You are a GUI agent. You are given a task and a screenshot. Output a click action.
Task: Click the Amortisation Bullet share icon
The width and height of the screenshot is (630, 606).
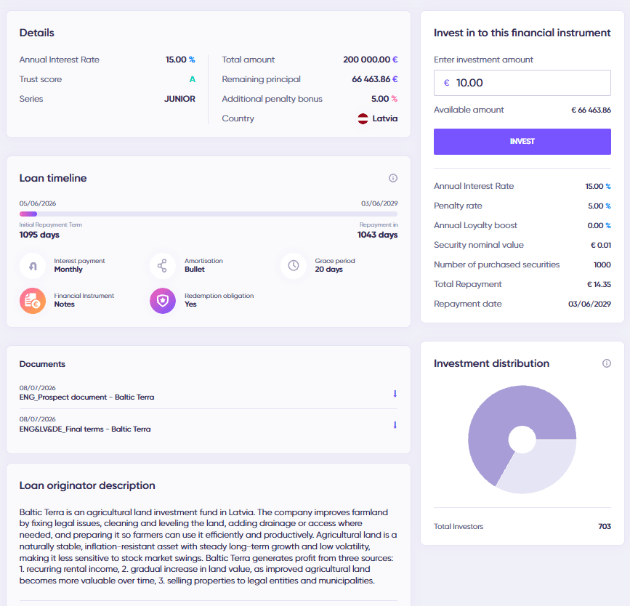click(162, 266)
